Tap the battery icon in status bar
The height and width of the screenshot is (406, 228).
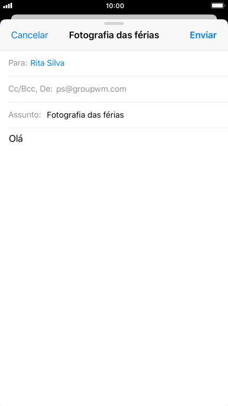pyautogui.click(x=218, y=6)
